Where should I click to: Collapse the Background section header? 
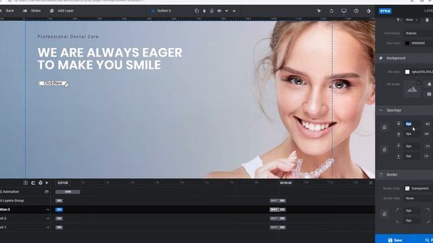(x=405, y=58)
